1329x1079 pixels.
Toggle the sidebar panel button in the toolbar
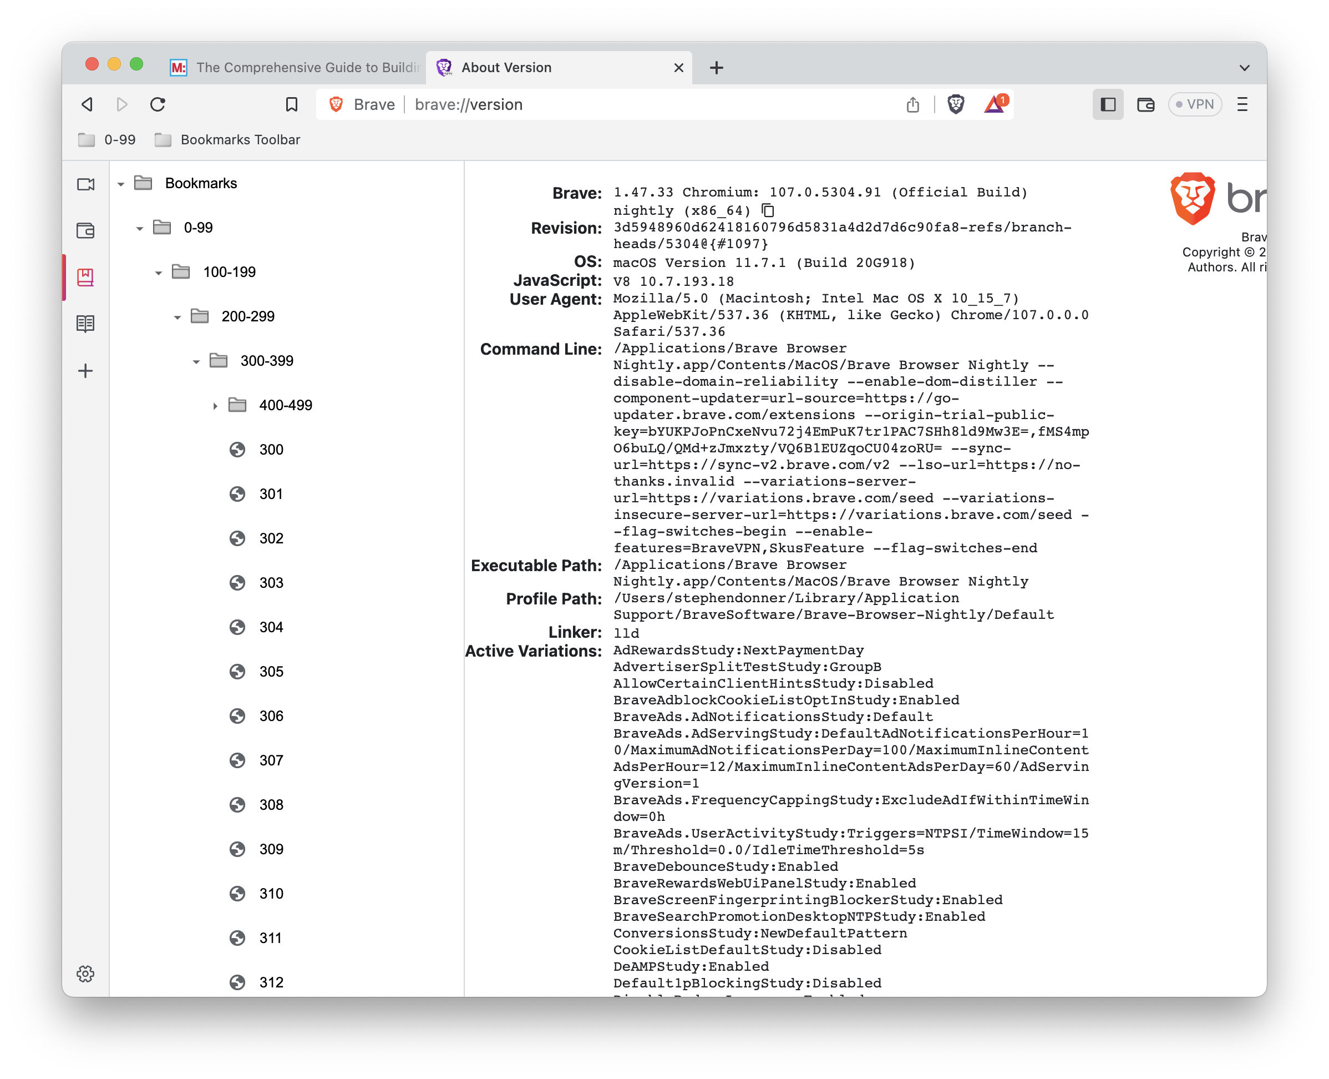point(1108,104)
